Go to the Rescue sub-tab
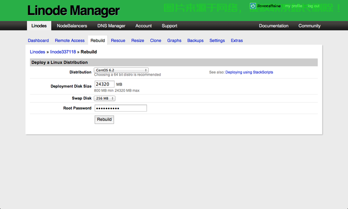 tap(118, 41)
